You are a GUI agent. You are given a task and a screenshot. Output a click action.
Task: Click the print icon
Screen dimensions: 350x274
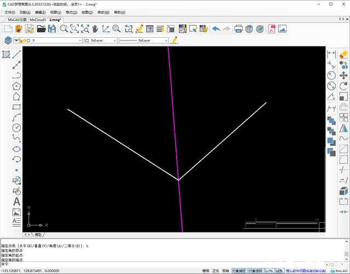(x=238, y=29)
